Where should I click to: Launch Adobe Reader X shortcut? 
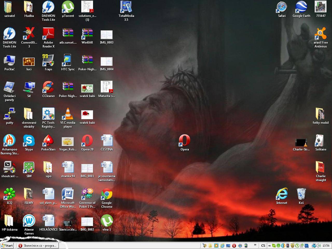coord(48,38)
